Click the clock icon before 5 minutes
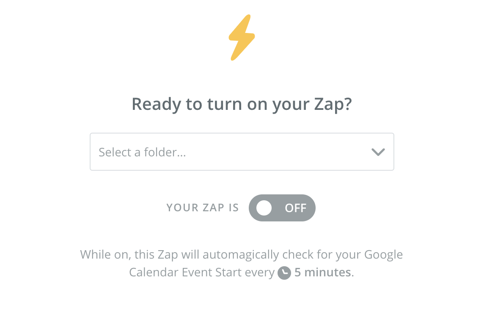 pos(284,273)
